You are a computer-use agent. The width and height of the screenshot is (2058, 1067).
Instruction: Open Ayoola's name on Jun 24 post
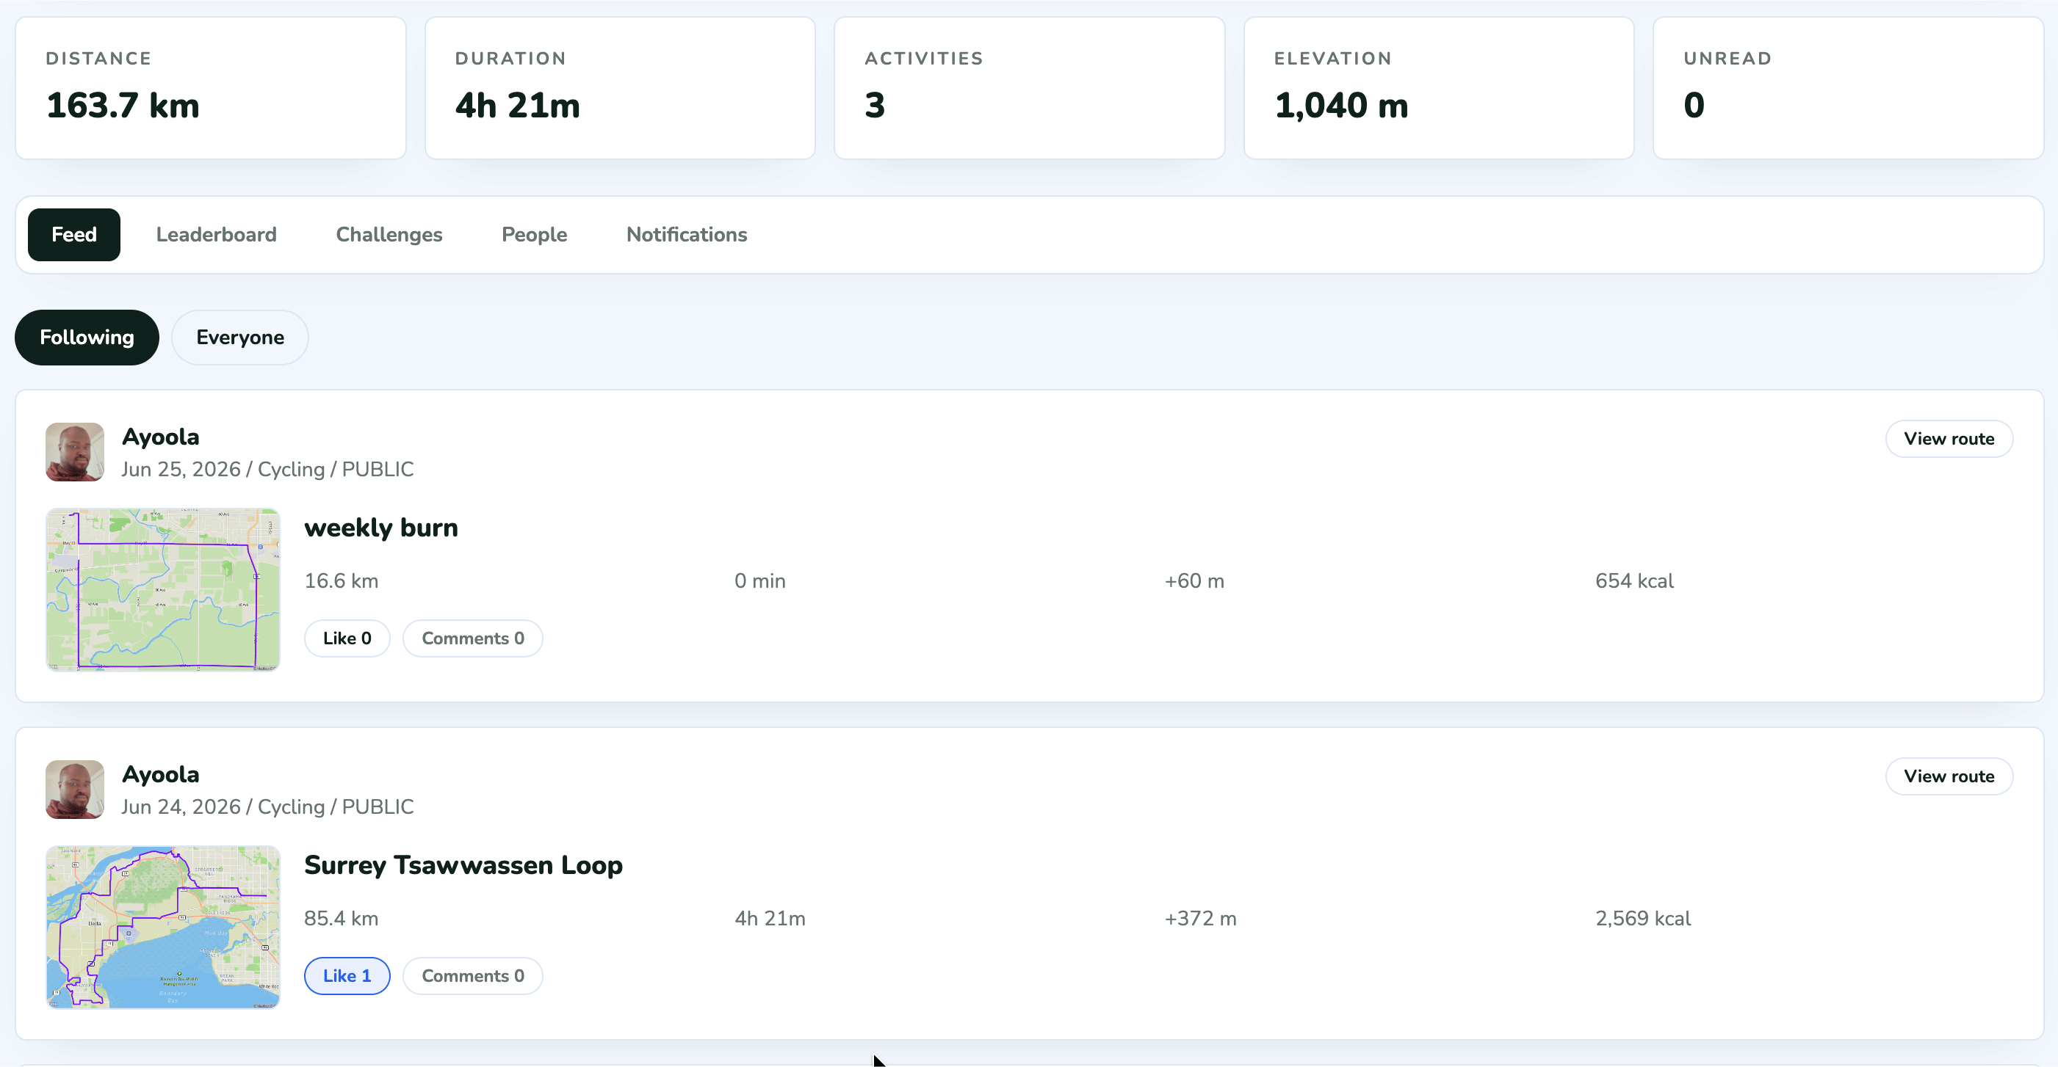click(x=161, y=774)
